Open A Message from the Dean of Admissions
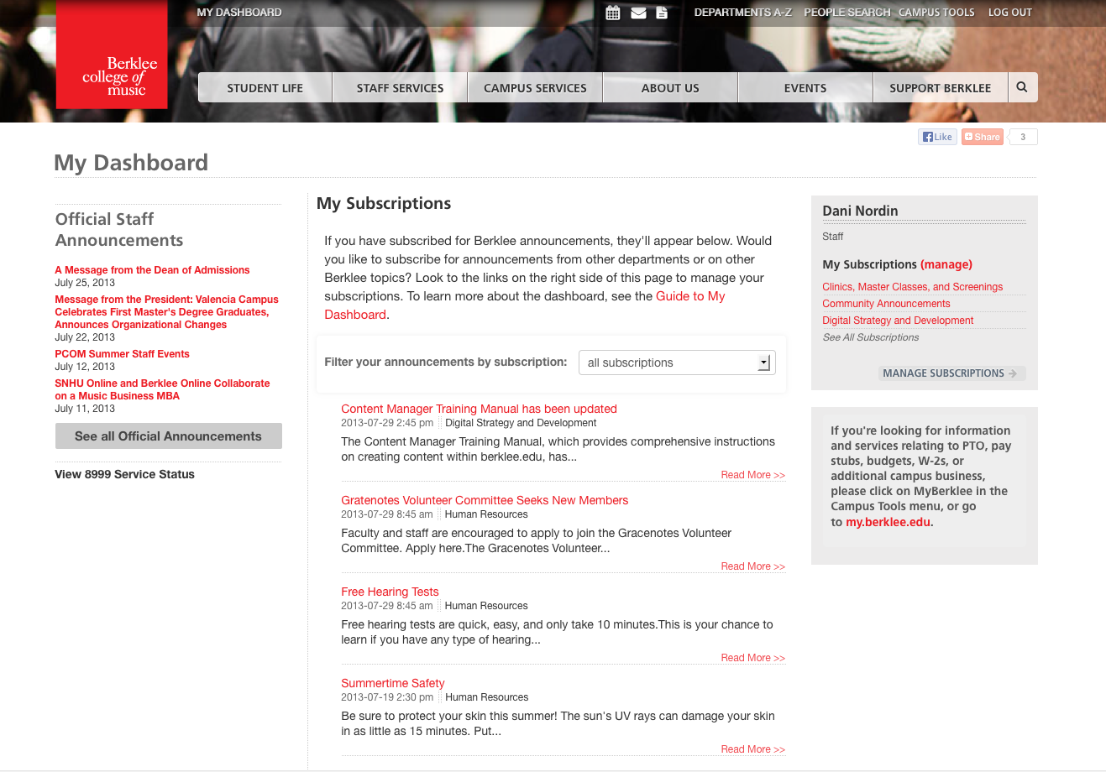The image size is (1106, 772). tap(152, 270)
